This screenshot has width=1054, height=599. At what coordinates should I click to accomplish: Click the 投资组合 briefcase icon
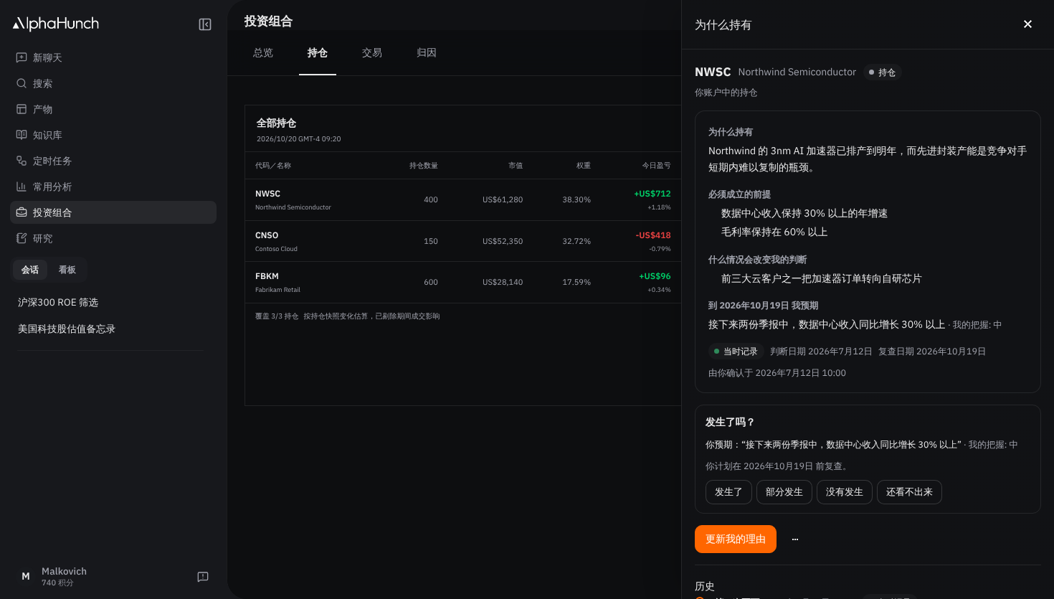tap(22, 212)
